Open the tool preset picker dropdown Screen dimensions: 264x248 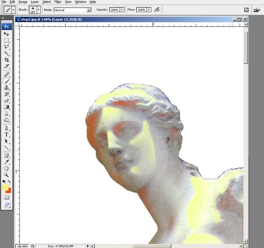(x=13, y=10)
